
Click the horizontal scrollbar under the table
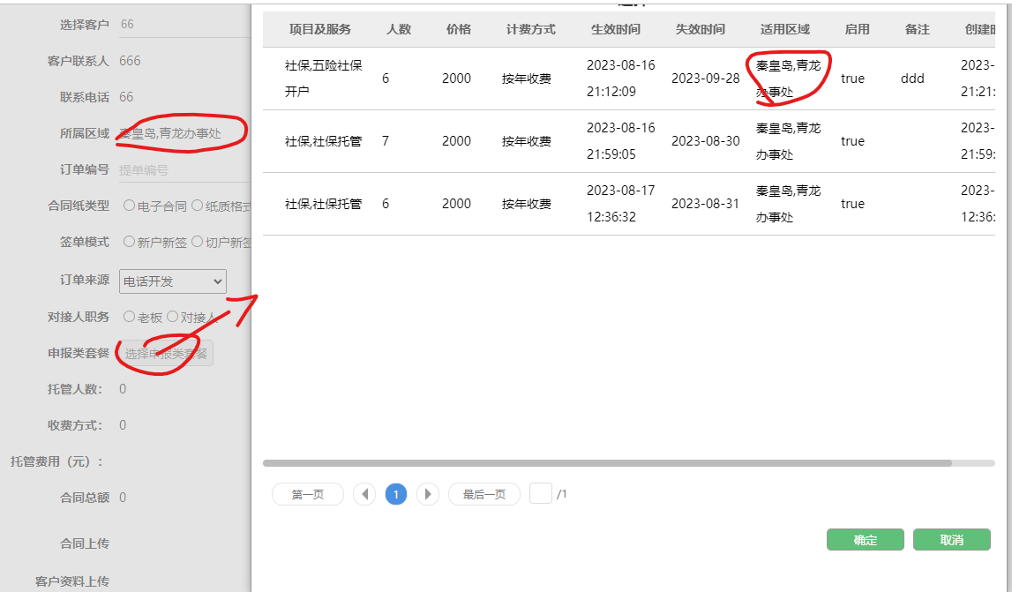(x=607, y=463)
